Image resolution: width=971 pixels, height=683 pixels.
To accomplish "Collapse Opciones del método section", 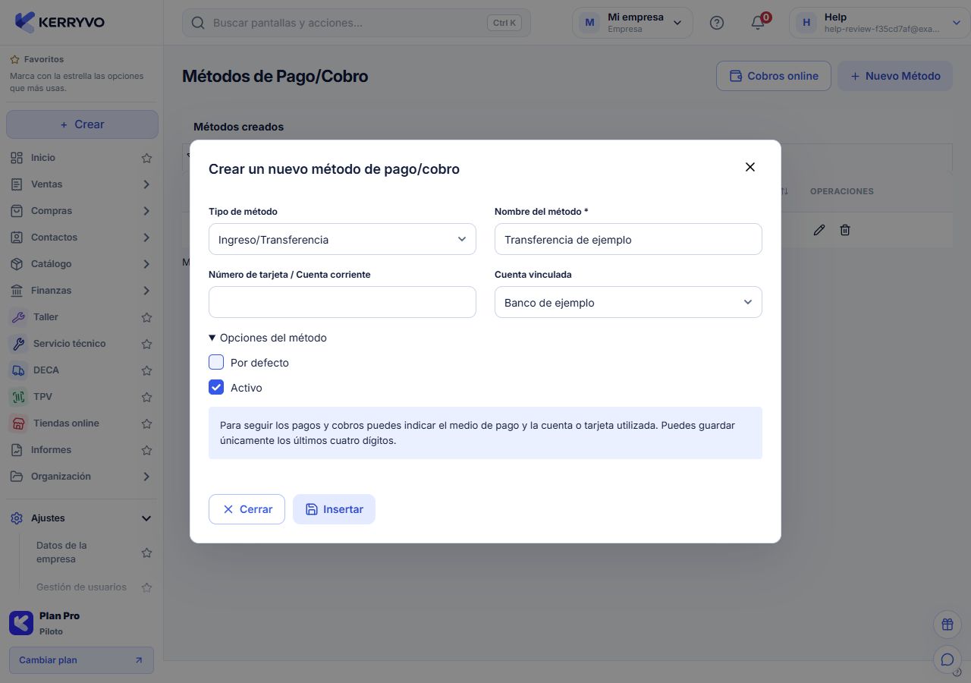I will point(268,338).
